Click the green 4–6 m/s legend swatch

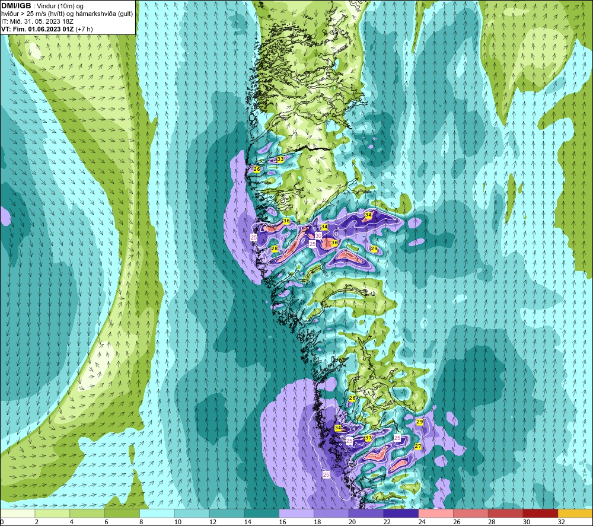(87, 514)
